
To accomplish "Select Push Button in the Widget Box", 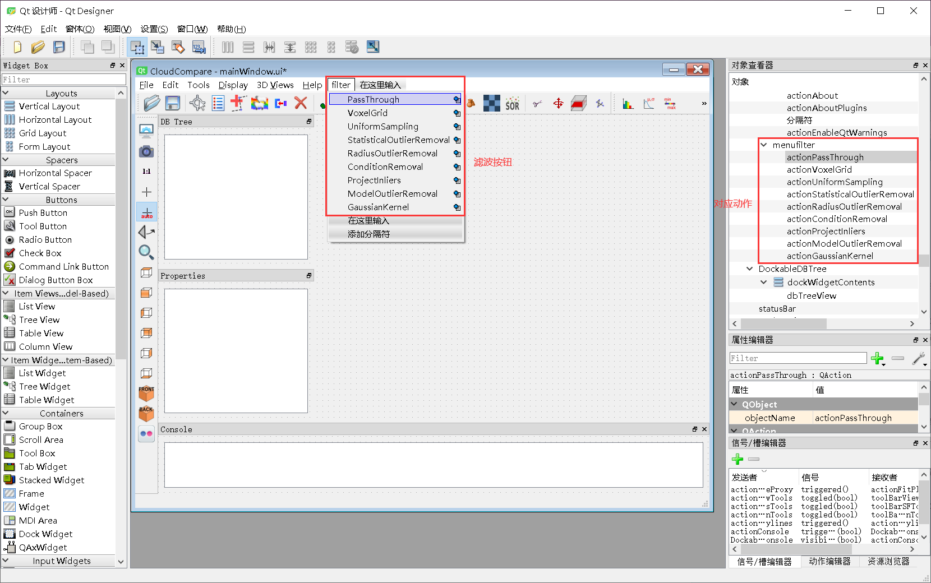I will (43, 213).
